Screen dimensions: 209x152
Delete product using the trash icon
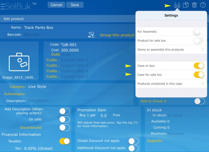point(194,5)
